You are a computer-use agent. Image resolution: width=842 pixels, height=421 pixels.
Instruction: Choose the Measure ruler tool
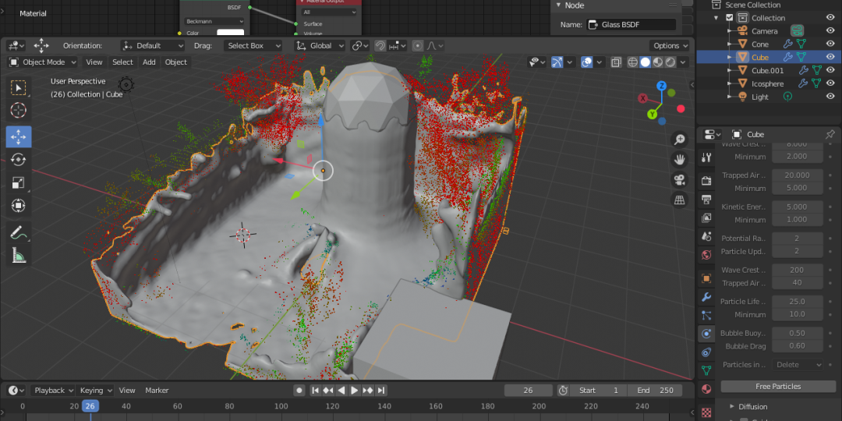pyautogui.click(x=19, y=255)
